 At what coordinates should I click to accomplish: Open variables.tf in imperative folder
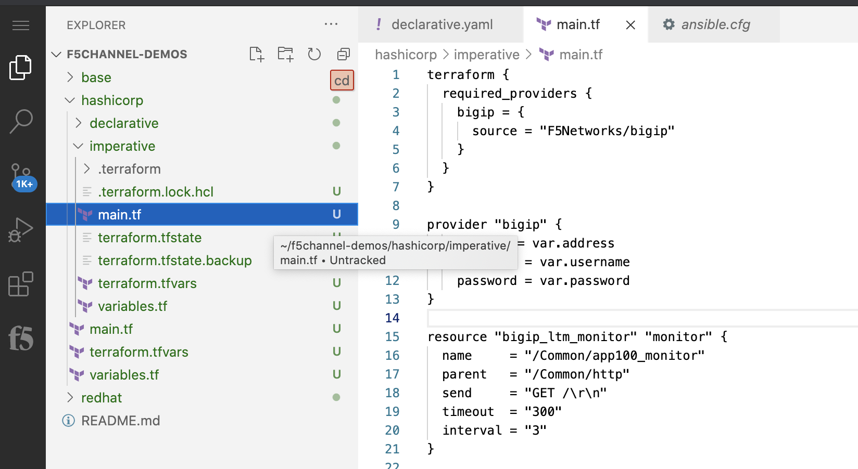pos(202,306)
